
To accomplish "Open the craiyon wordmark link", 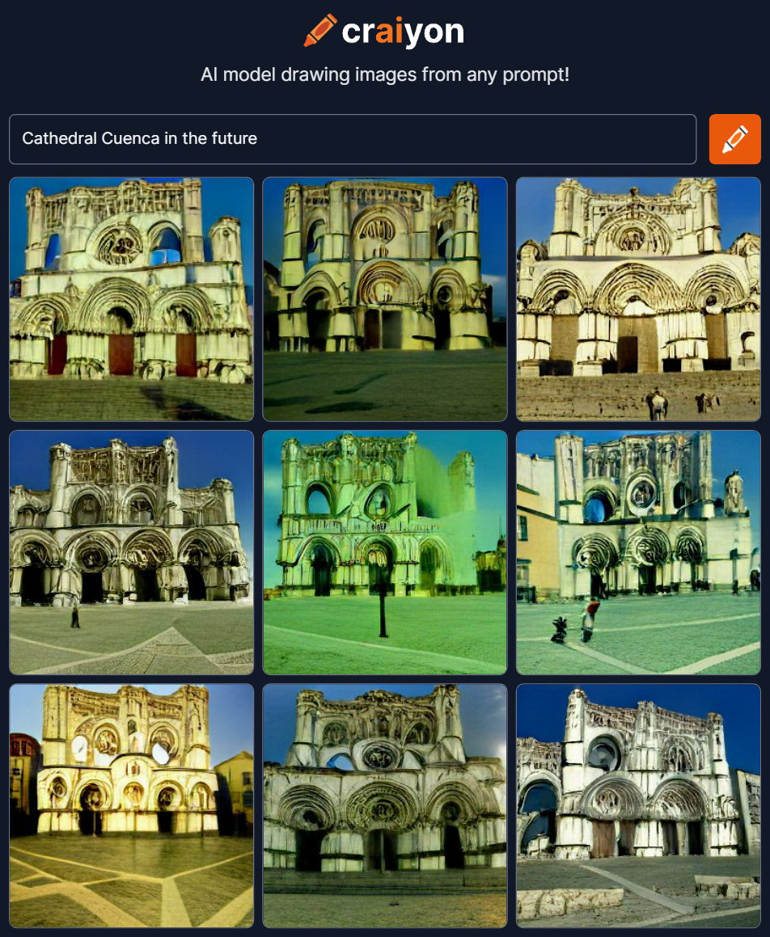I will 403,32.
